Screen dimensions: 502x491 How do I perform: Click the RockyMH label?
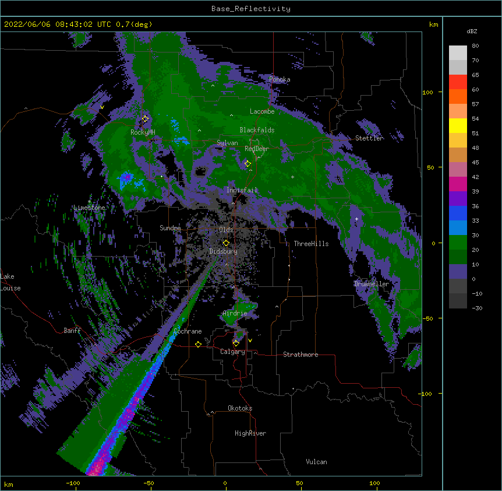tap(143, 132)
